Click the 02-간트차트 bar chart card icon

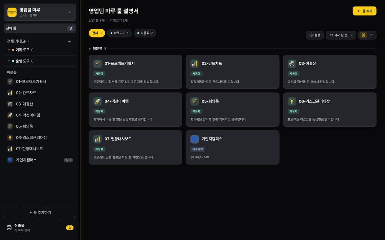194,64
